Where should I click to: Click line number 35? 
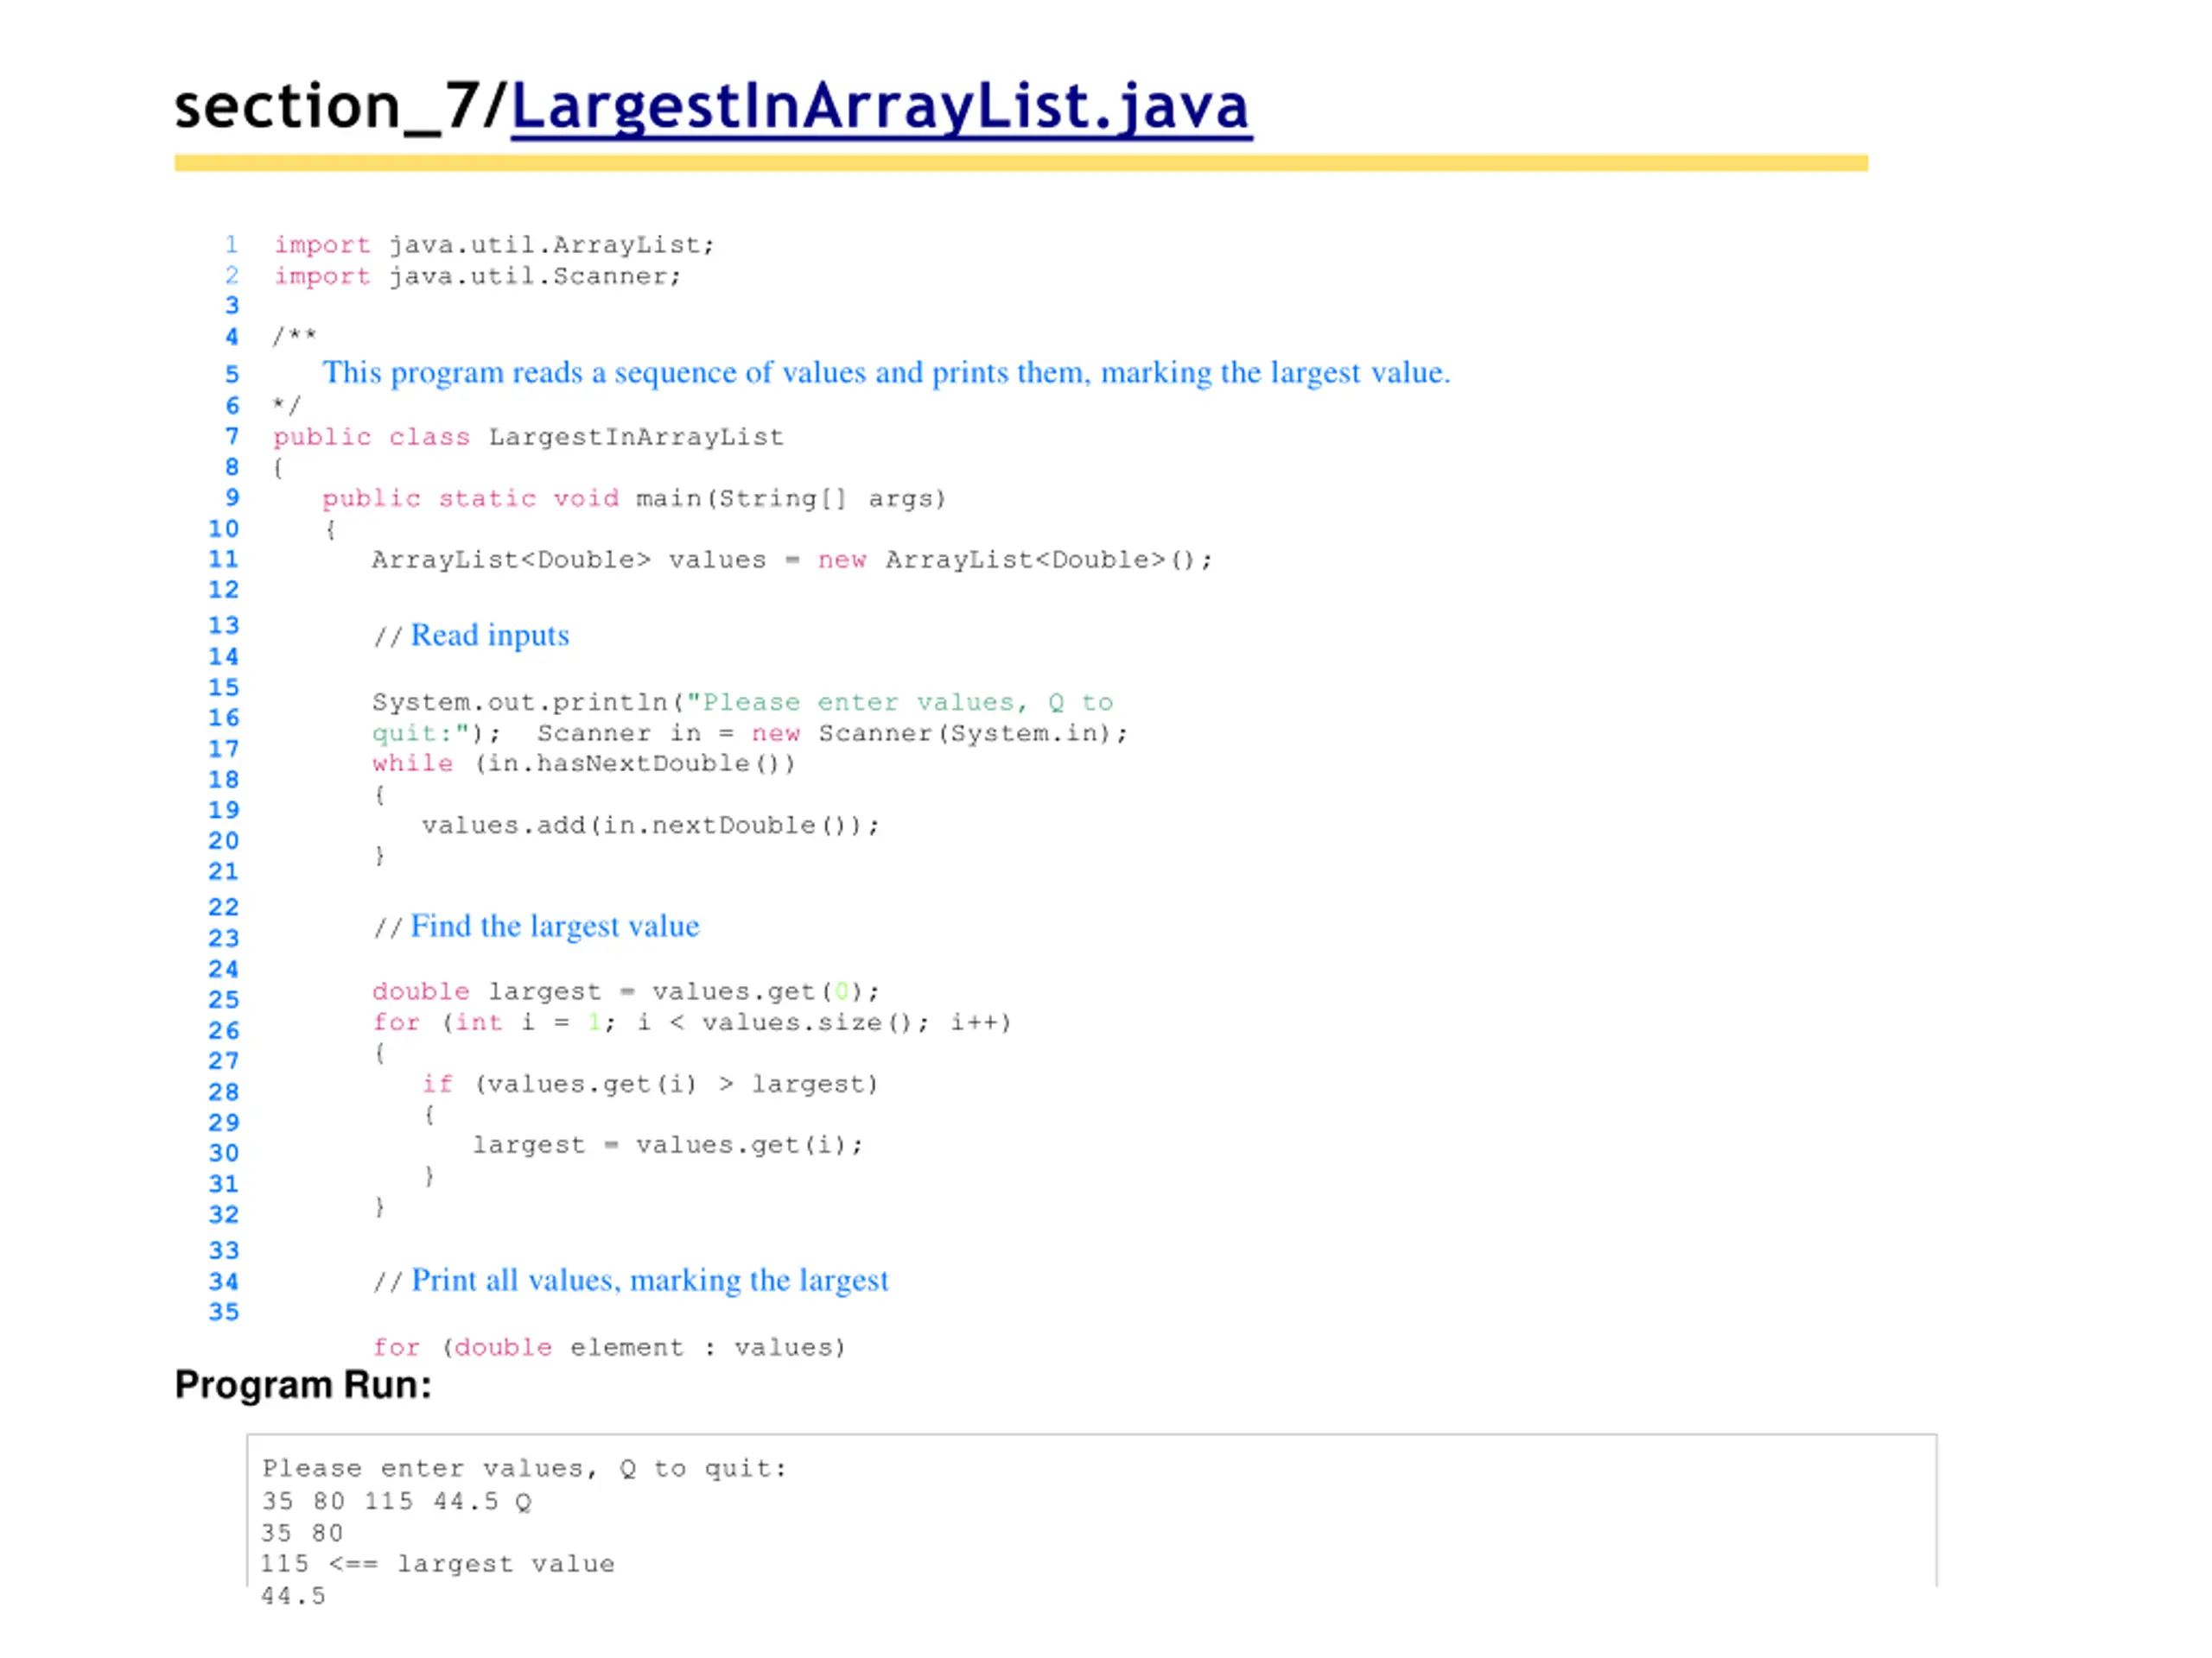(224, 1313)
